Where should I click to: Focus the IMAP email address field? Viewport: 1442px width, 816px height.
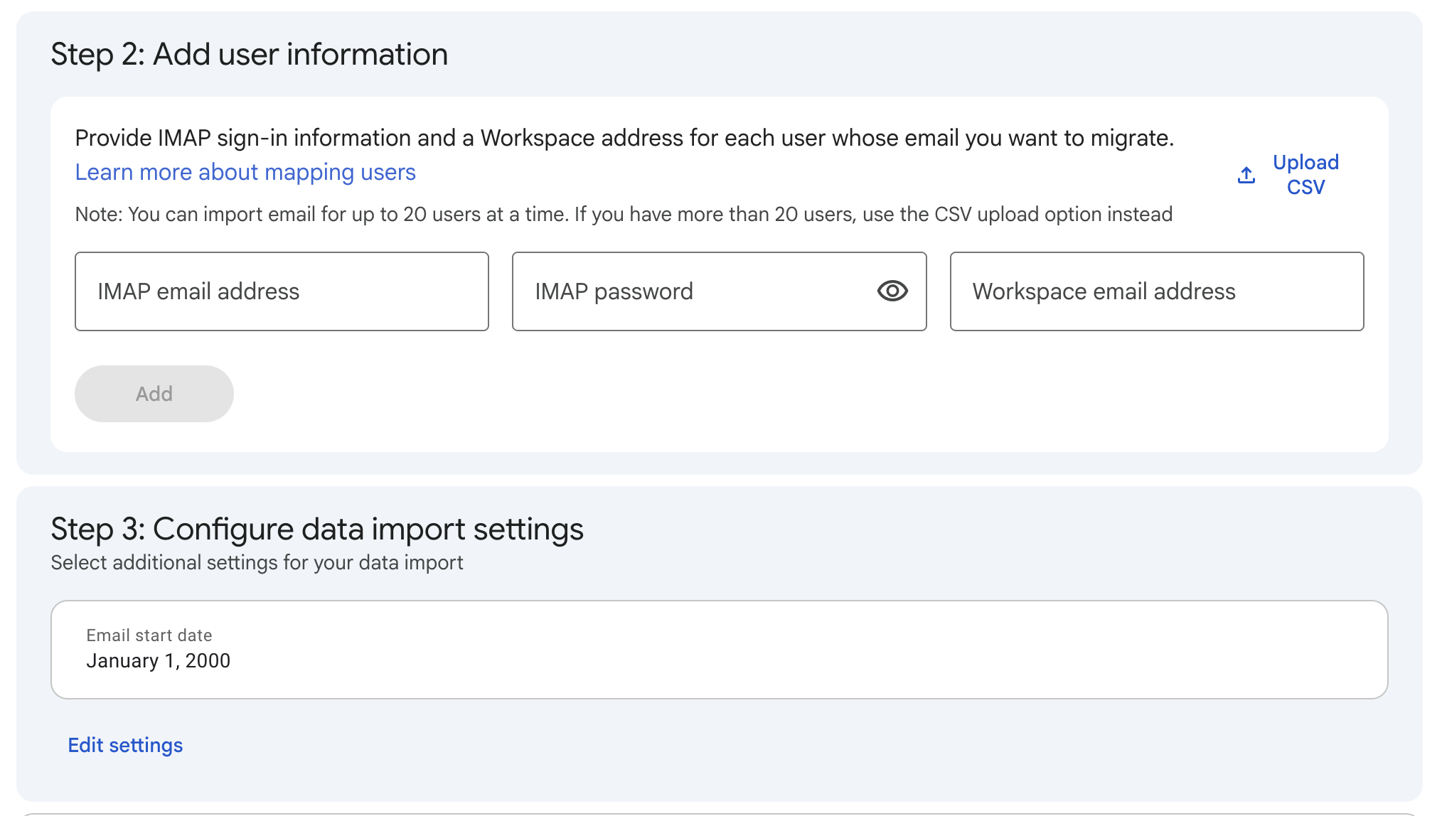[282, 291]
